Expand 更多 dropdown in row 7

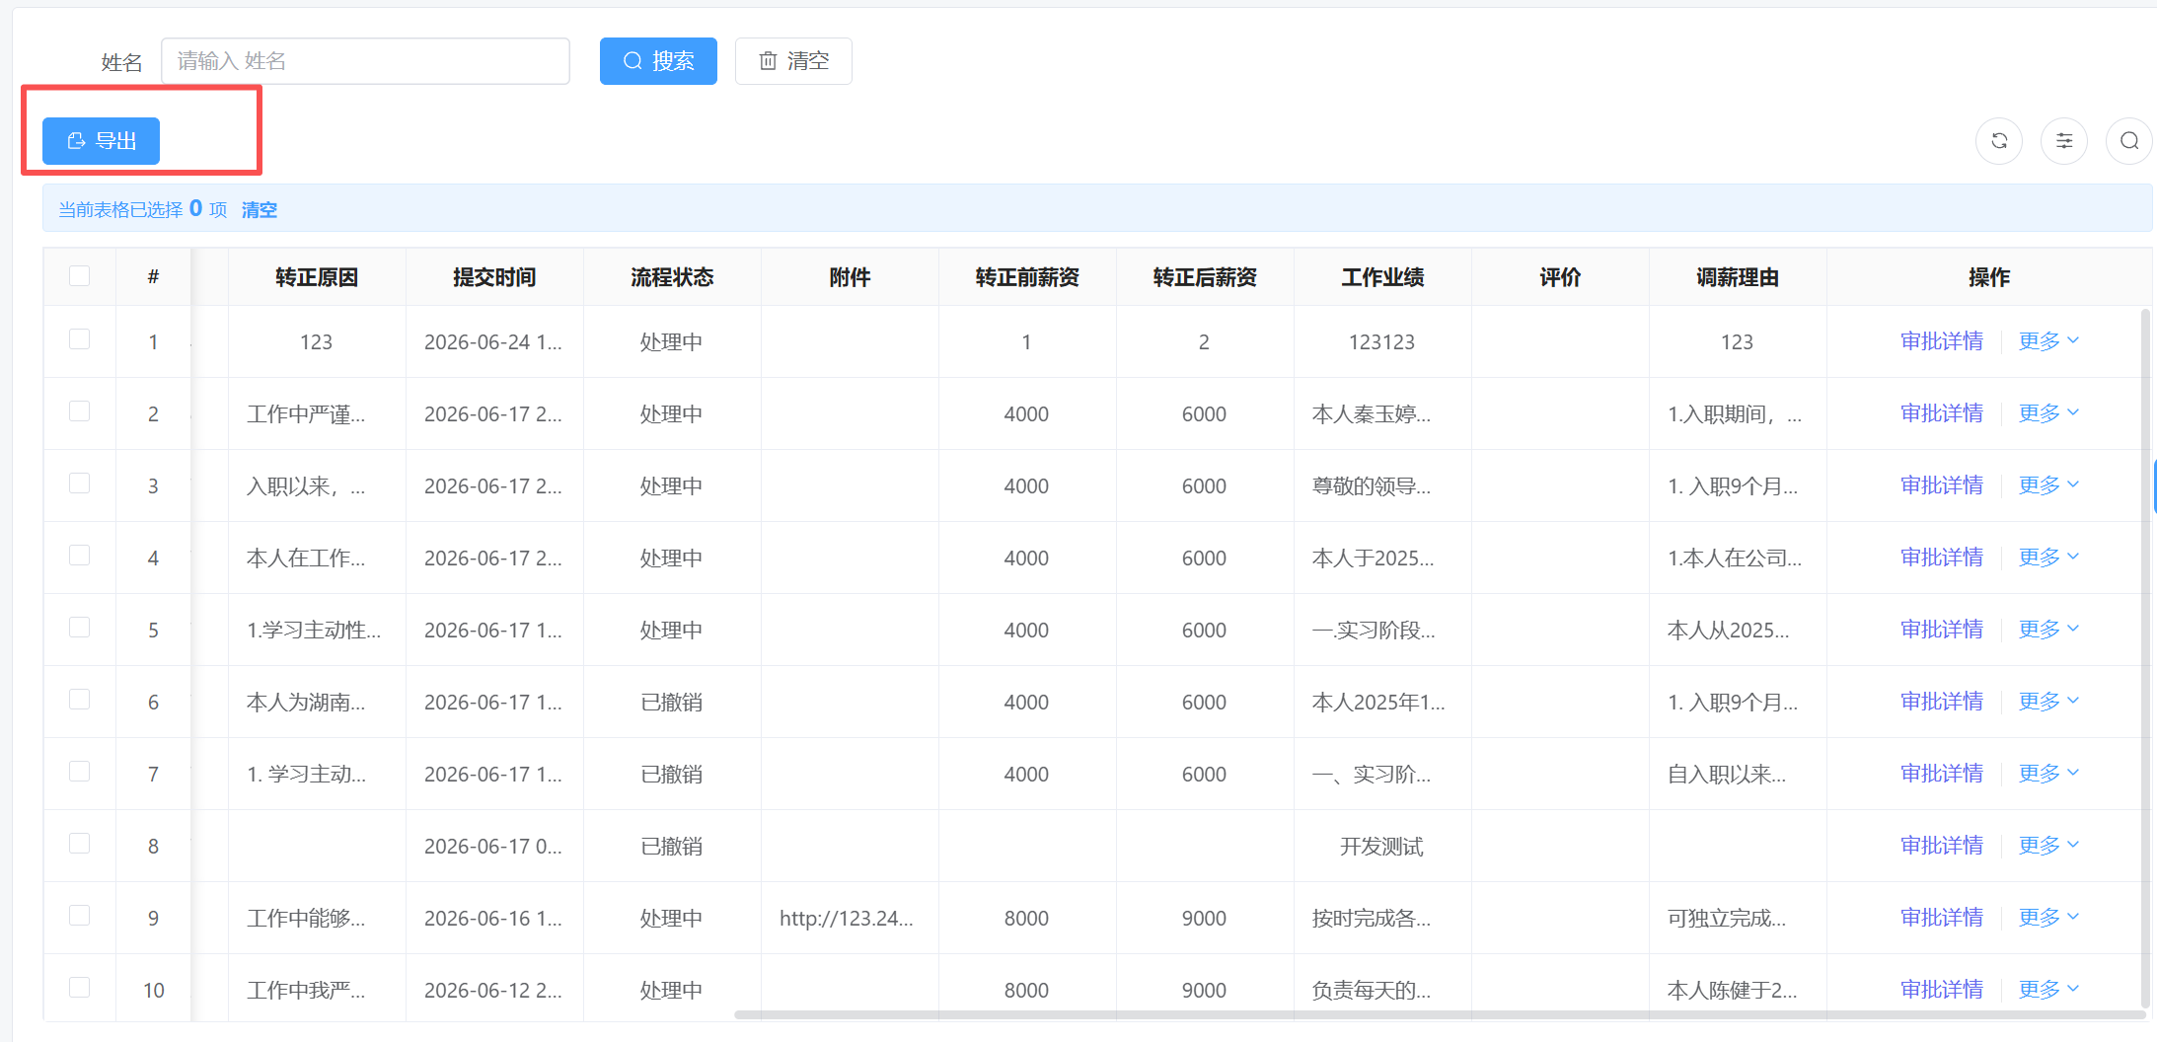(2048, 774)
